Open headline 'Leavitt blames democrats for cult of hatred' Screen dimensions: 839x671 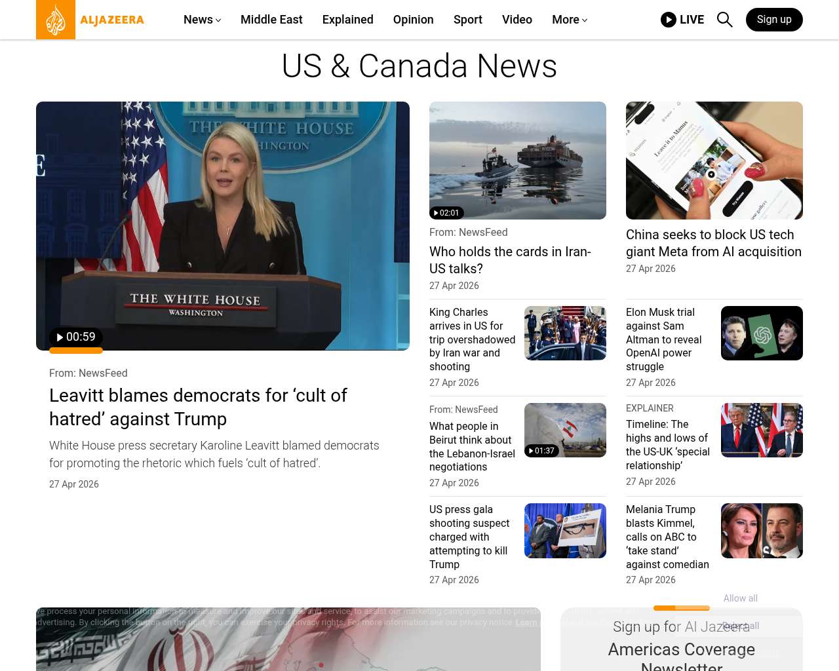[198, 407]
